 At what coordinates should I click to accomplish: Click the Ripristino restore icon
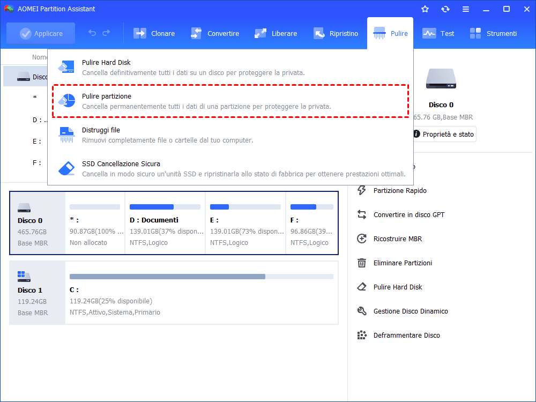click(x=318, y=33)
